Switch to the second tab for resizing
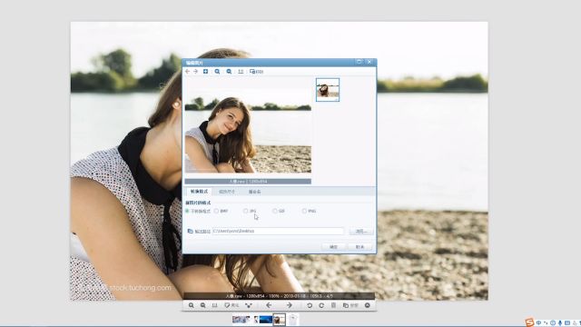The height and width of the screenshot is (327, 581). point(227,192)
